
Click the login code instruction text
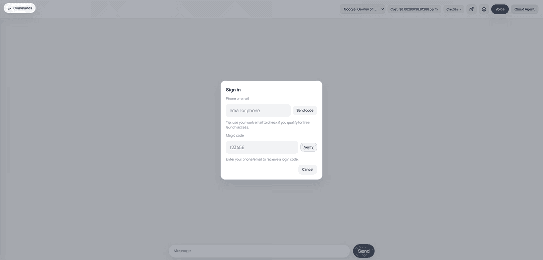click(x=262, y=159)
